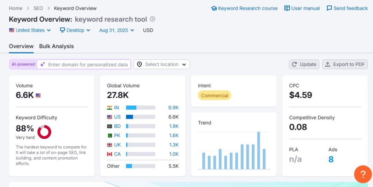The height and width of the screenshot is (187, 373).
Task: Click the plus icon beside keyword title
Action: (x=153, y=19)
